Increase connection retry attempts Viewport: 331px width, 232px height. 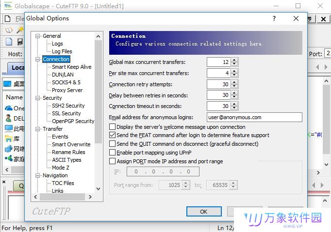[x=234, y=83]
